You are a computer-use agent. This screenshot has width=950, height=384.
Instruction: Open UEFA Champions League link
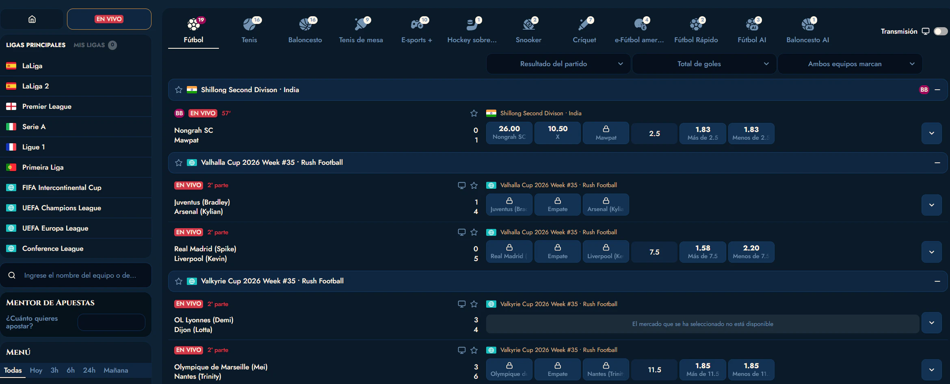76,208
